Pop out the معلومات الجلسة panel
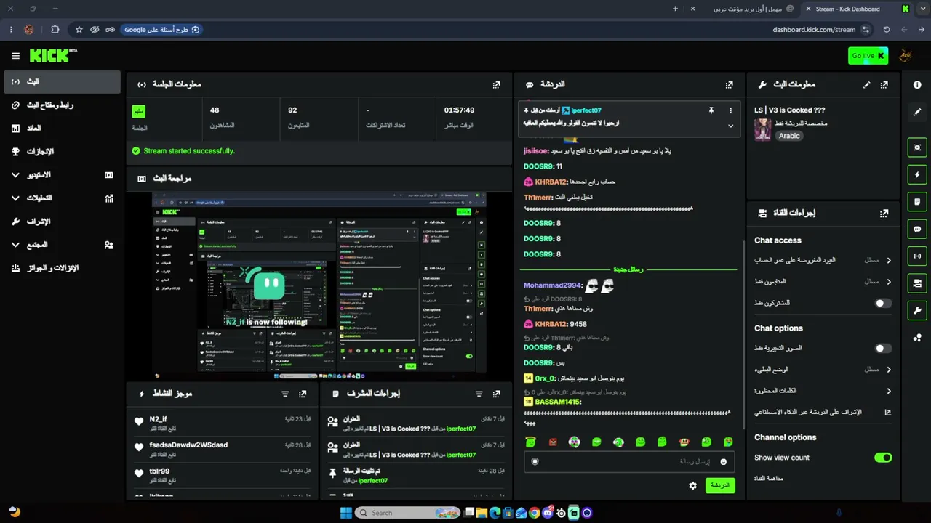 pyautogui.click(x=497, y=84)
